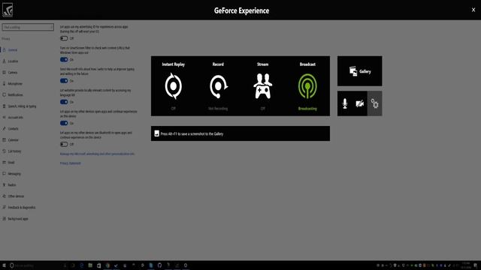Click the Cortana taskbar search box
Screen dimensions: 481x270
[x=35, y=265]
